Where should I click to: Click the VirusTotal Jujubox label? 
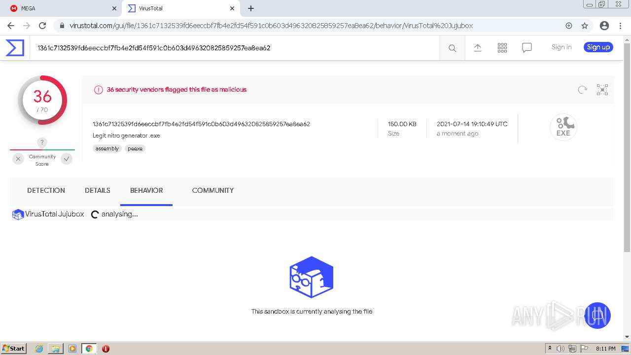tap(55, 214)
